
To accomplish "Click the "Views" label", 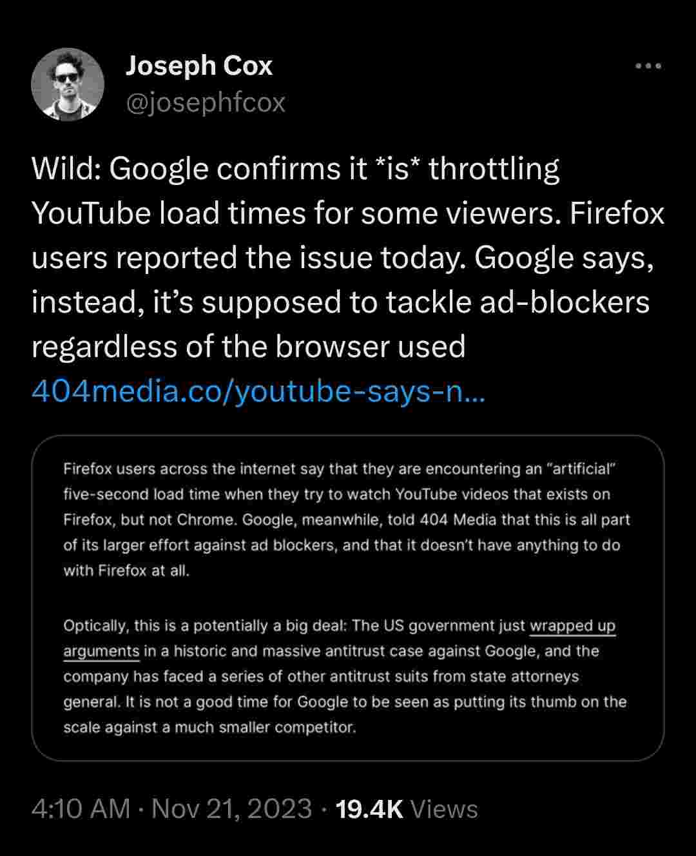I will (x=444, y=809).
